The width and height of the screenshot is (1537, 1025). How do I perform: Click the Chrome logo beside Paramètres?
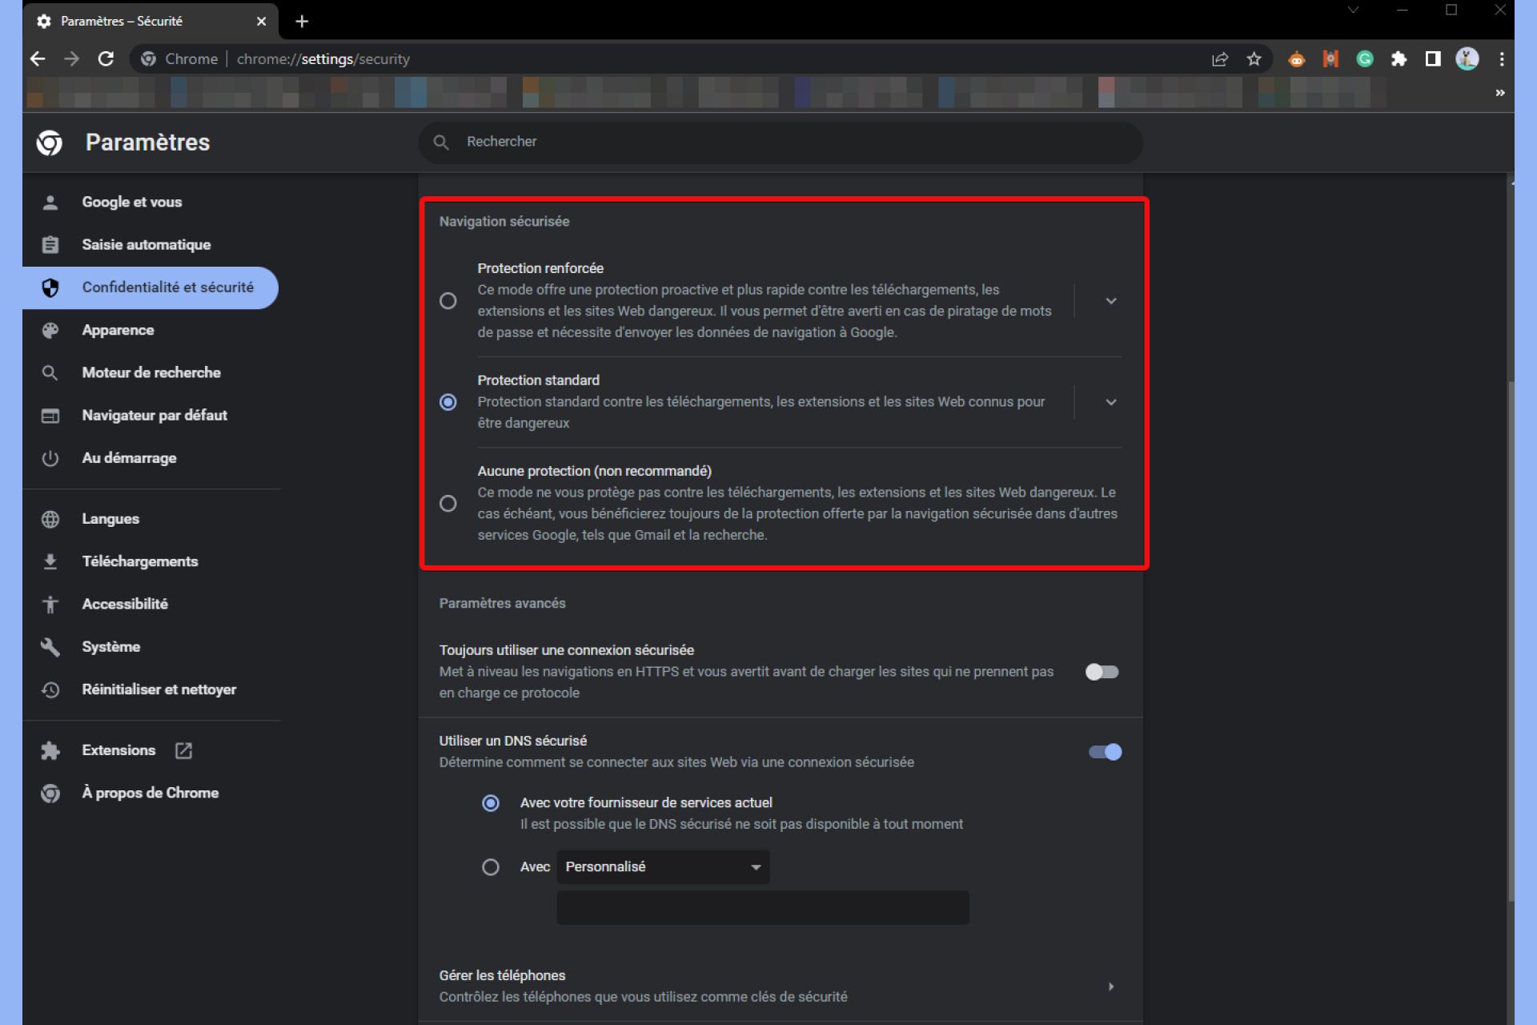(x=50, y=143)
